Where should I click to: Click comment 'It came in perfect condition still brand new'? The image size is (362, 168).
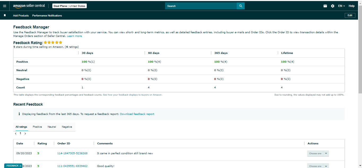click(x=125, y=153)
